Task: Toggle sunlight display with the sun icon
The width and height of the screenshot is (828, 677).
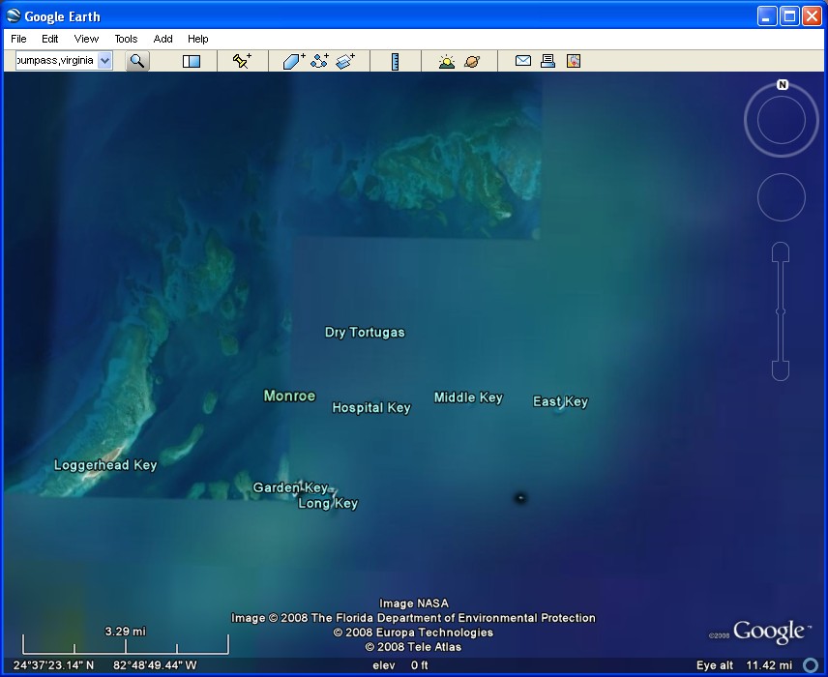Action: click(x=447, y=61)
